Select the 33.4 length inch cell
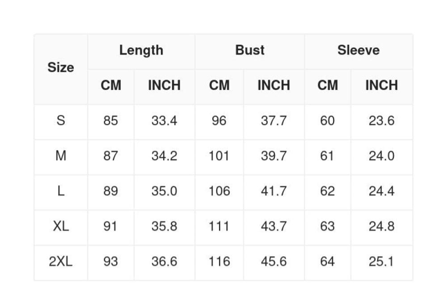The height and width of the screenshot is (292, 447). click(x=164, y=122)
